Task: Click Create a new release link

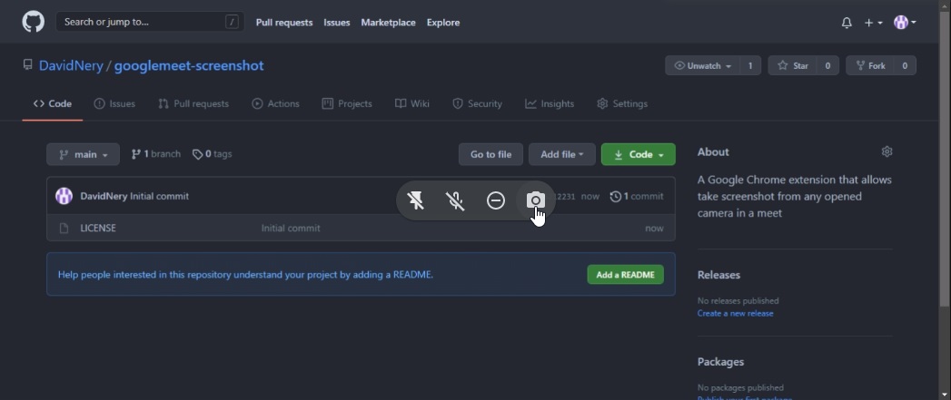Action: click(x=735, y=313)
